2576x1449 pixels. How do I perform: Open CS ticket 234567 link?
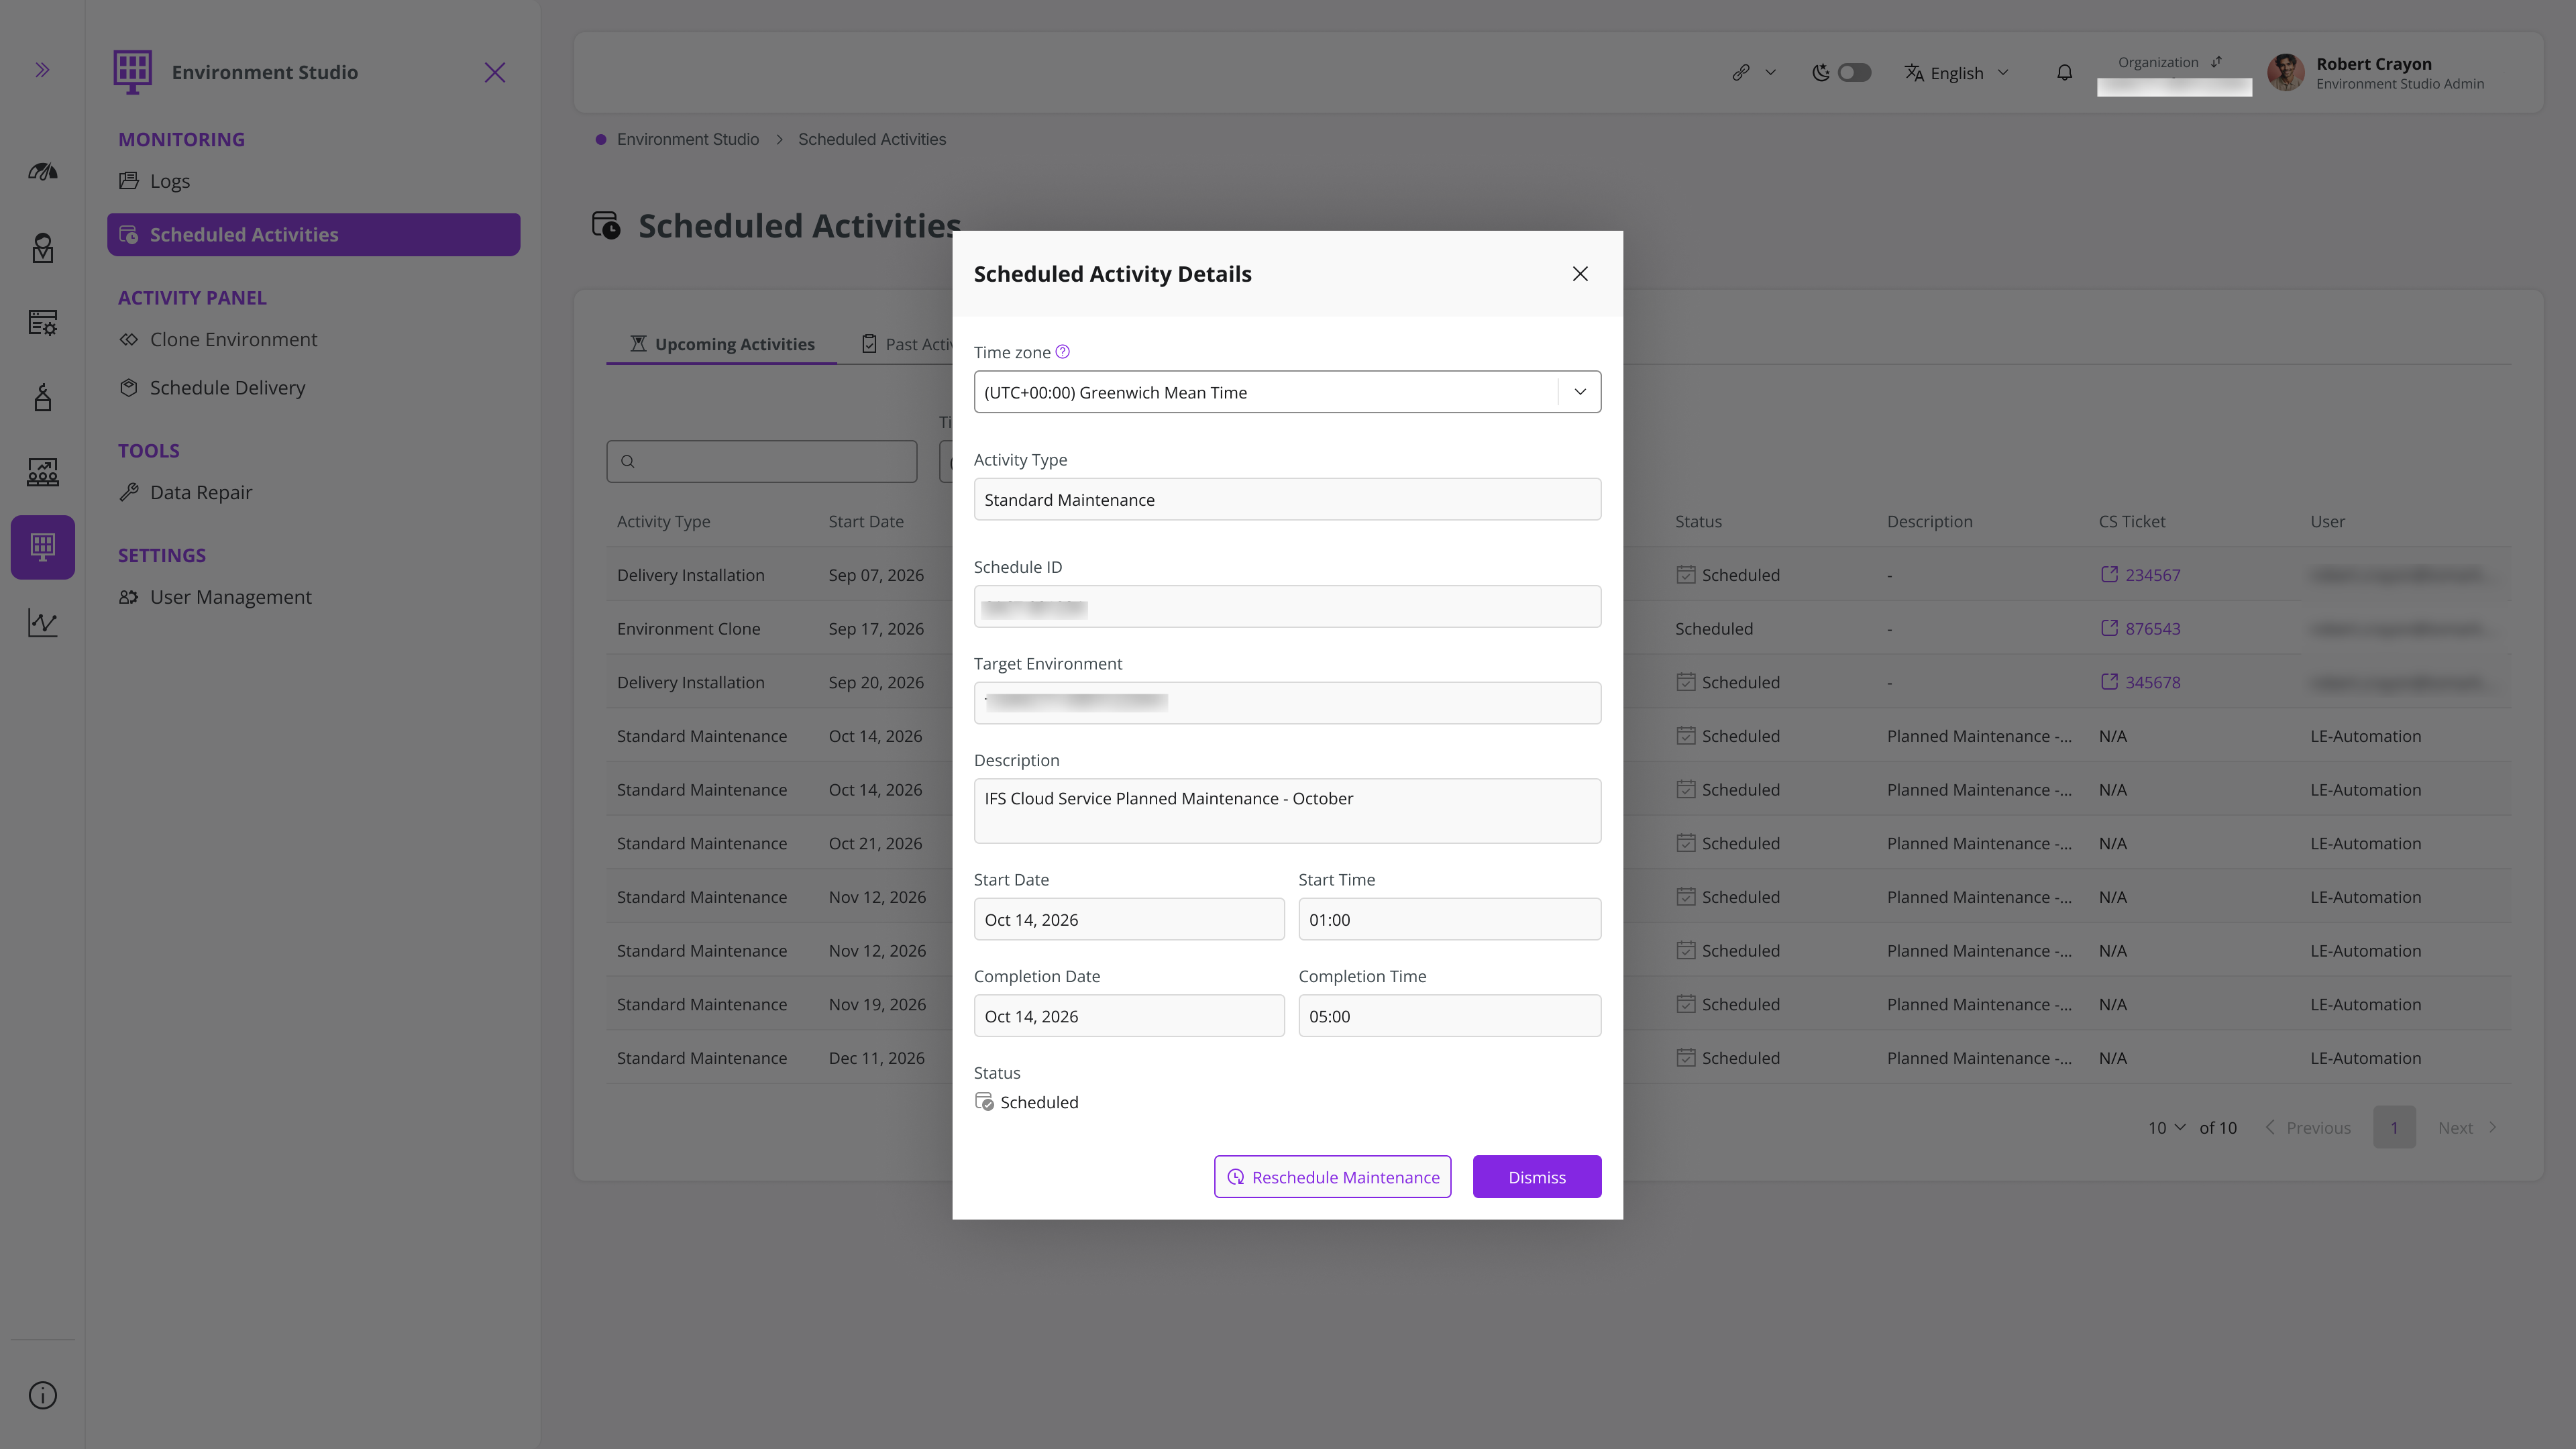[2141, 575]
